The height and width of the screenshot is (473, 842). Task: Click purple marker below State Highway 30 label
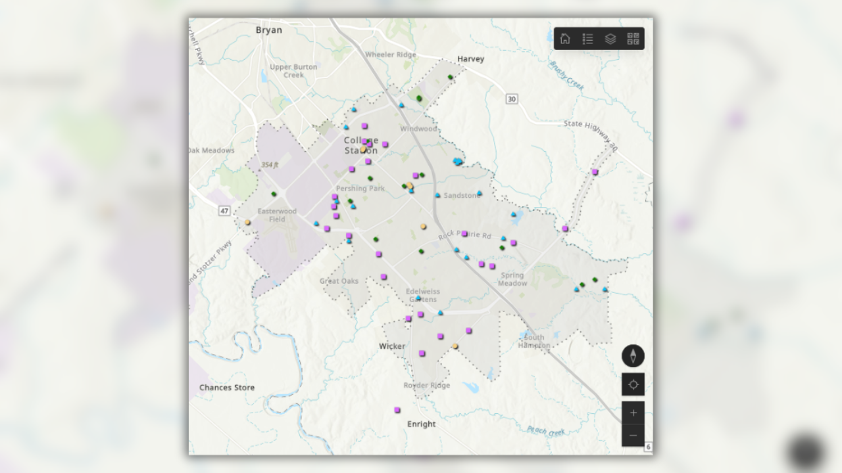click(595, 172)
